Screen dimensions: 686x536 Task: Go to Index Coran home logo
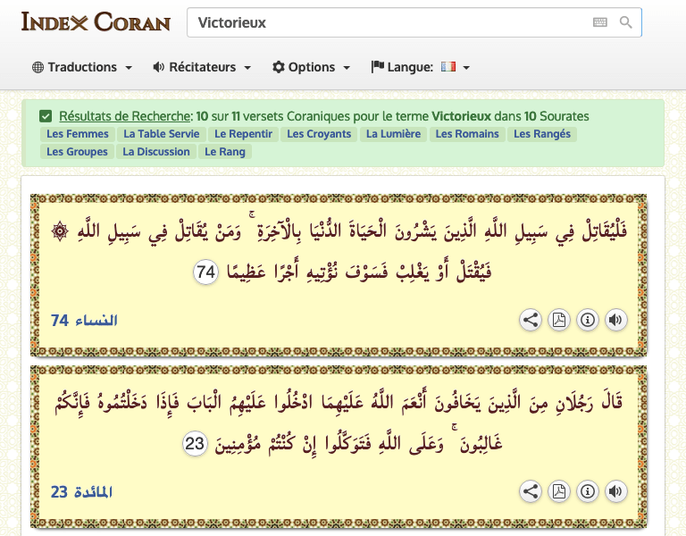click(x=96, y=21)
